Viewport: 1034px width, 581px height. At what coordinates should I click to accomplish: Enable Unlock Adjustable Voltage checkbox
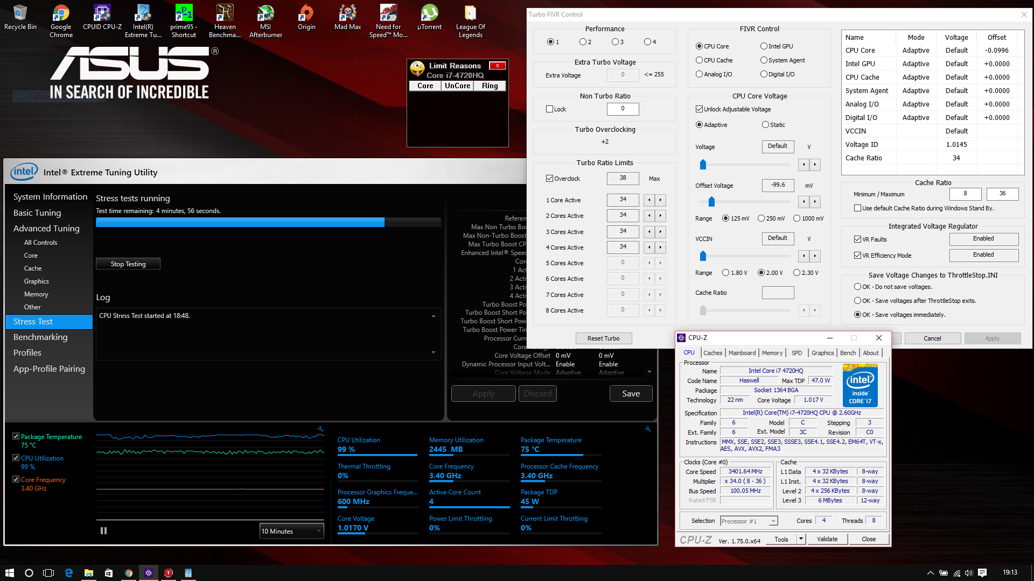click(x=699, y=109)
